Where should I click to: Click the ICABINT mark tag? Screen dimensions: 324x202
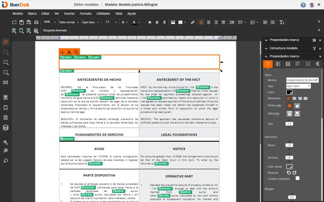[94, 57]
